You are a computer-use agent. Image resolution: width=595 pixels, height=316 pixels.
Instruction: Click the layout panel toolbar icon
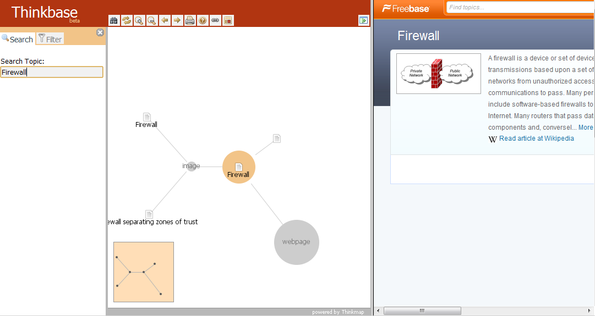point(228,20)
